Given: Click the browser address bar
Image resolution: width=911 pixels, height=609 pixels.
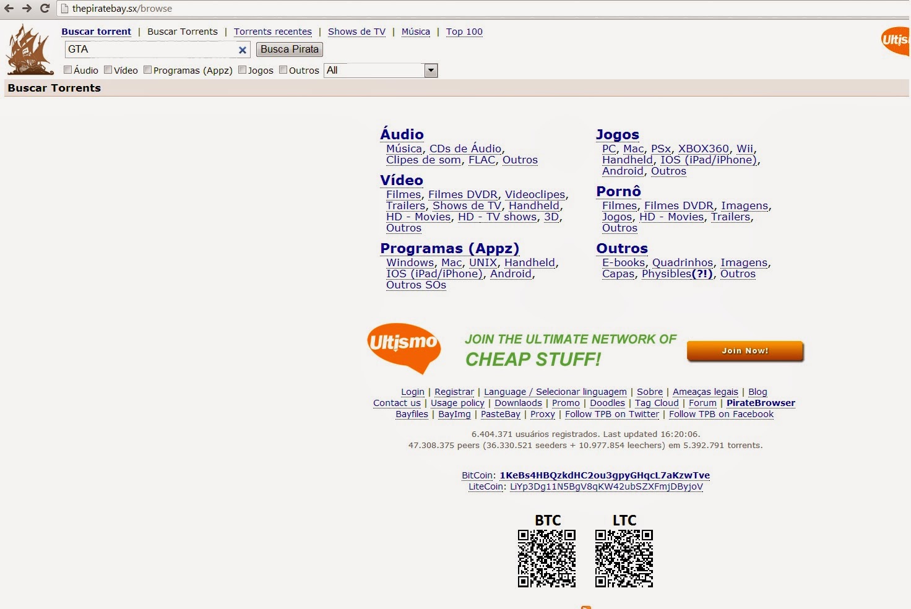Looking at the screenshot, I should pos(483,9).
